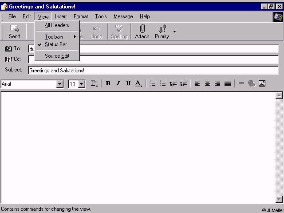Align text right
Viewport: 284px width, 213px height.
[x=217, y=83]
